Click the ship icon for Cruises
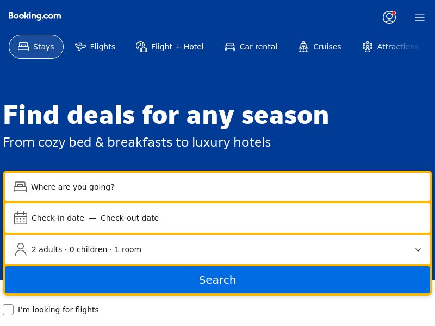Viewport: 435px width, 326px height. [x=303, y=47]
